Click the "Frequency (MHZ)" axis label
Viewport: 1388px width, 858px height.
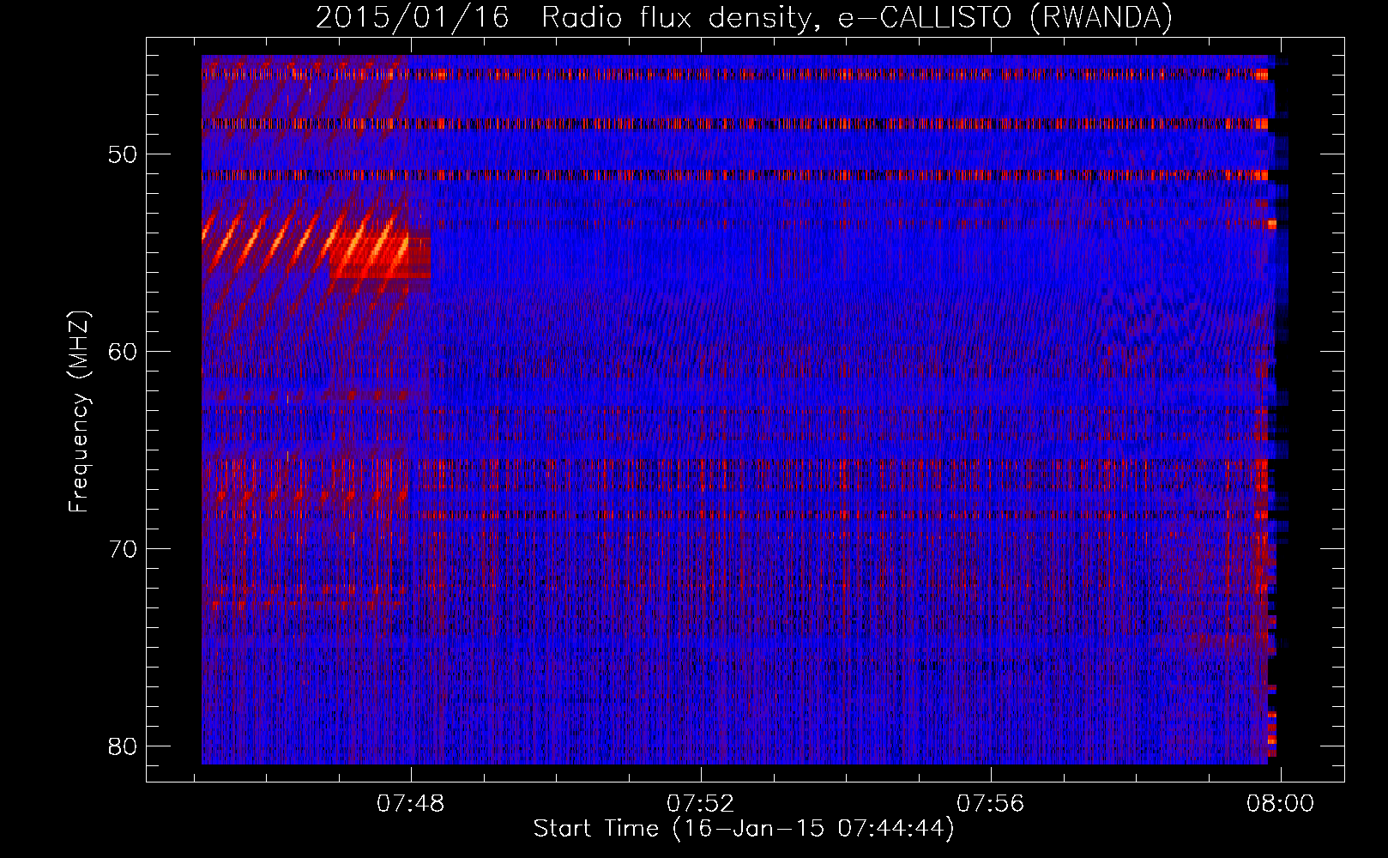tap(79, 412)
